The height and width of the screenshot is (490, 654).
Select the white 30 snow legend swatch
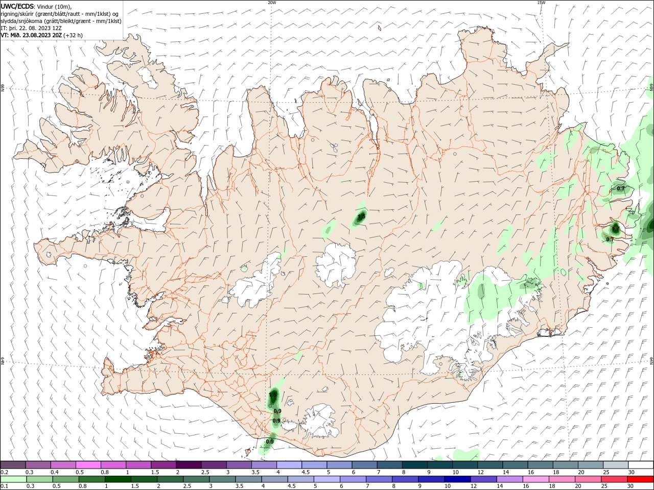pos(641,465)
